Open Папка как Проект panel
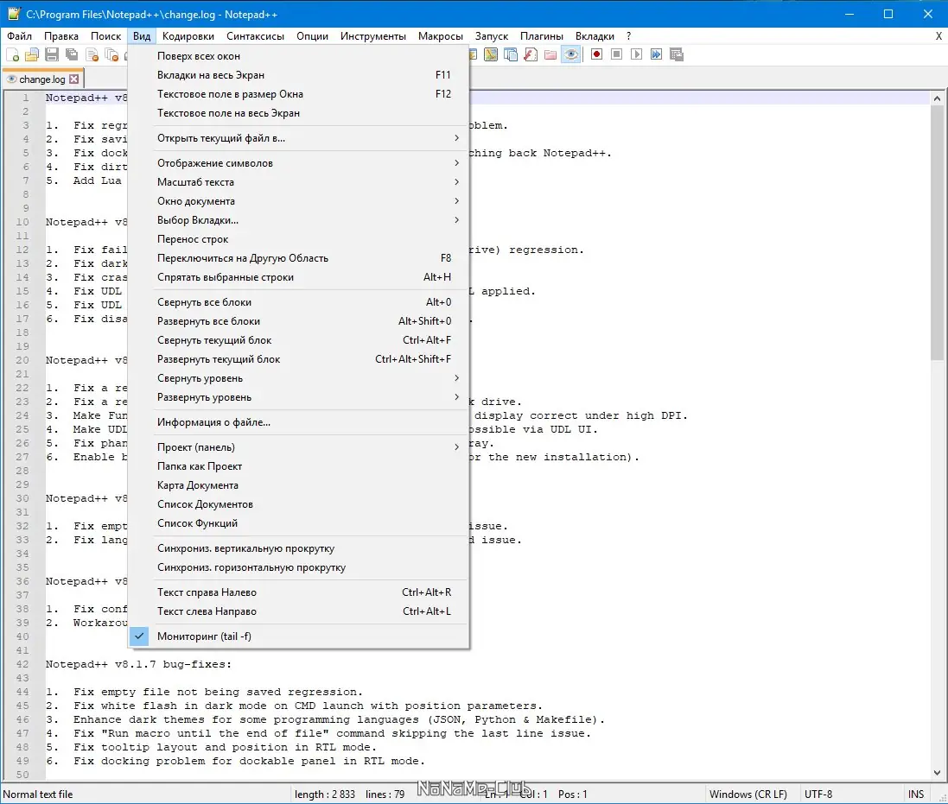Screen dimensions: 948x804 pos(299,466)
